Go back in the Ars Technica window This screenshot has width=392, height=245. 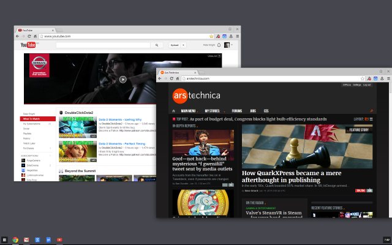[x=160, y=78]
